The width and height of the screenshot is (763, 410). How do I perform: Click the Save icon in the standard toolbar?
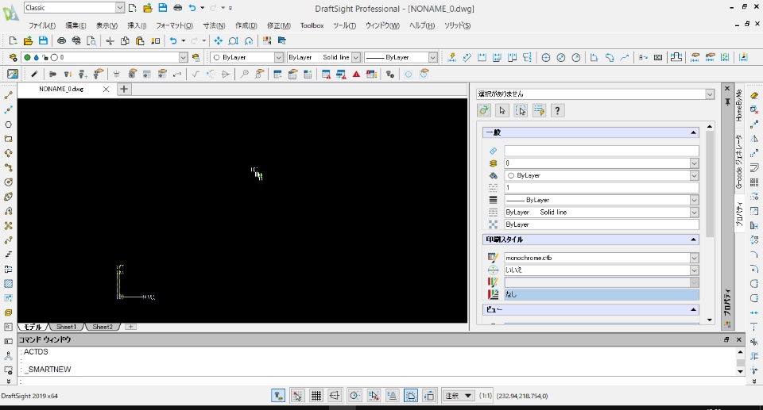(44, 40)
